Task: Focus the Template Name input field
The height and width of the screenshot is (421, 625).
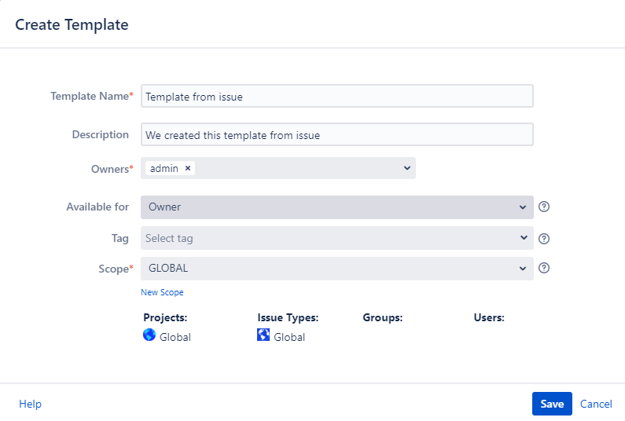Action: point(336,97)
